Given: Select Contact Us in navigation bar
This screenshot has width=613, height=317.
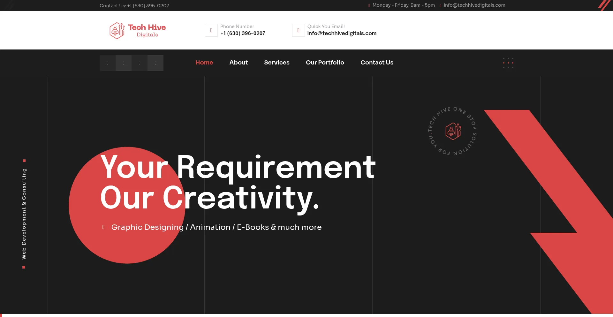Looking at the screenshot, I should (377, 63).
